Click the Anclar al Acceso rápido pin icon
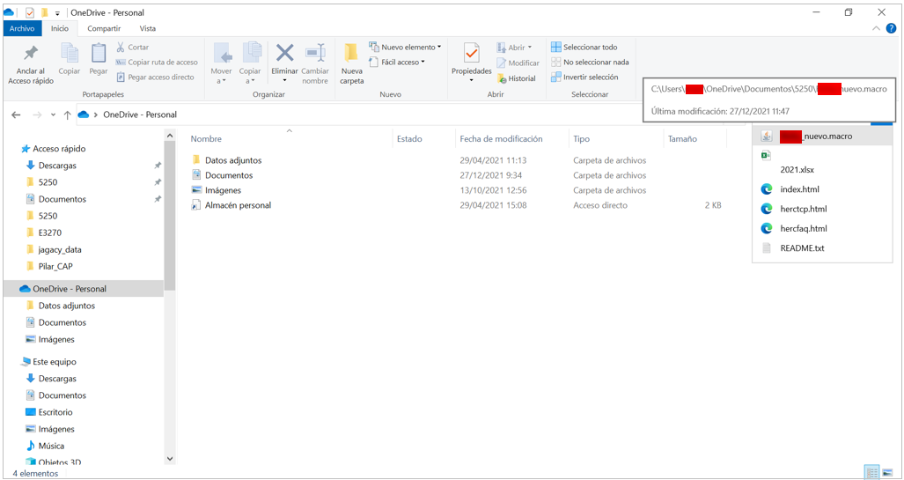Image resolution: width=904 pixels, height=480 pixels. click(x=31, y=55)
